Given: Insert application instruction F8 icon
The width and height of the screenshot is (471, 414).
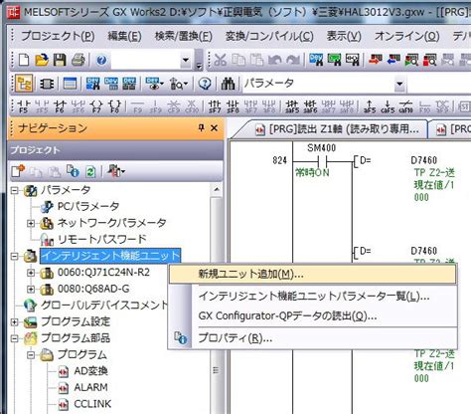Looking at the screenshot, I should pyautogui.click(x=114, y=106).
